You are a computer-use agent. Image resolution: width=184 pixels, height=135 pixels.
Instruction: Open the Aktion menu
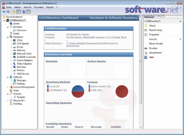(x=18, y=7)
